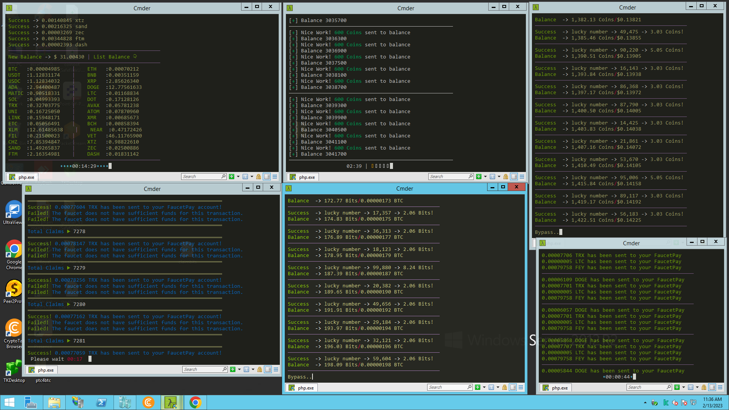Click Search box in top-middle Cmder window
This screenshot has width=729, height=410.
coord(451,177)
